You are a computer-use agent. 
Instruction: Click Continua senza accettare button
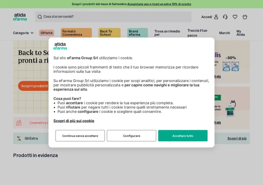click(x=80, y=136)
